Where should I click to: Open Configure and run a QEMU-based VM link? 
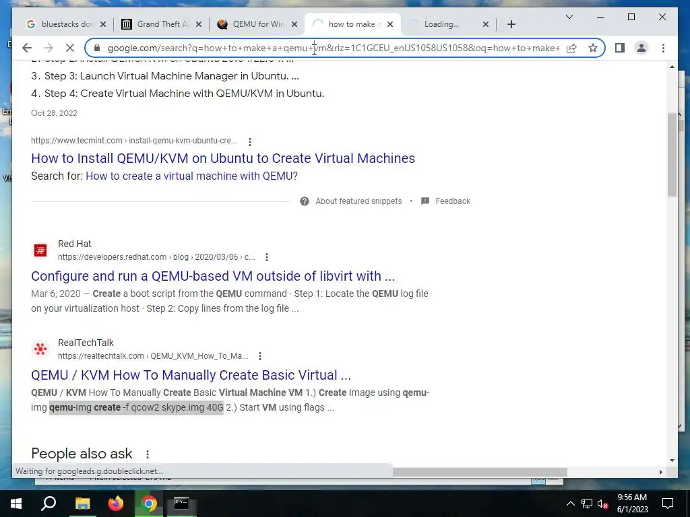coord(213,276)
